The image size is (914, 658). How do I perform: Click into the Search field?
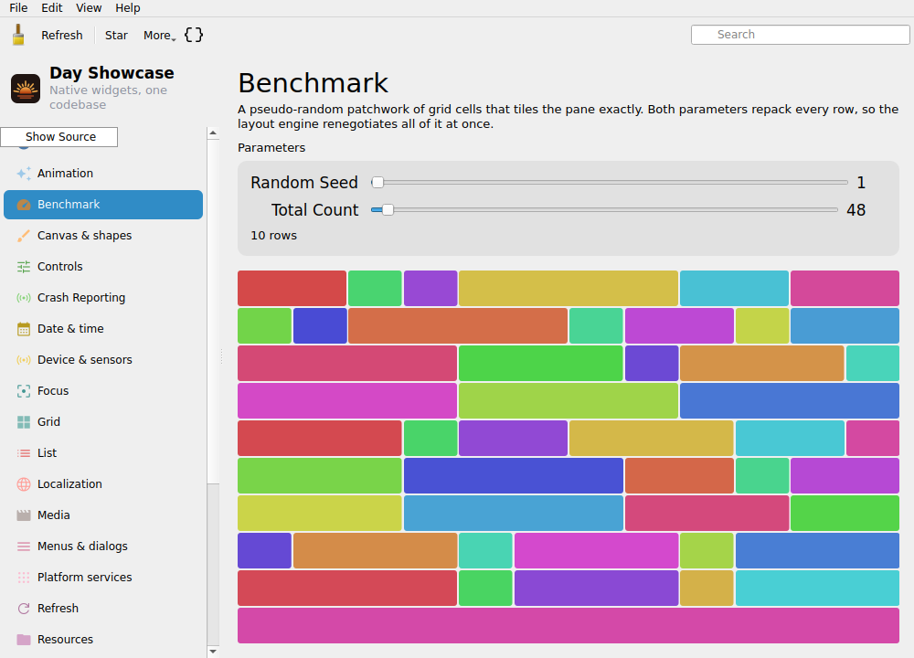click(801, 35)
